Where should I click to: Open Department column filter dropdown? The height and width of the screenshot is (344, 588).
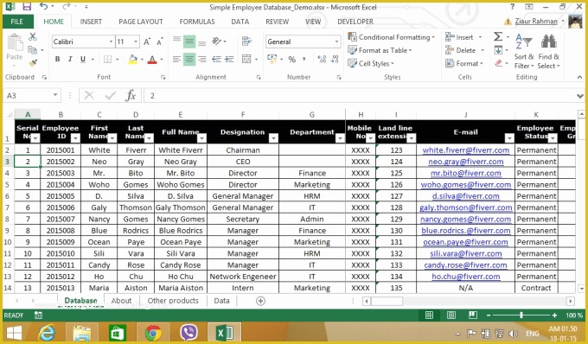340,138
